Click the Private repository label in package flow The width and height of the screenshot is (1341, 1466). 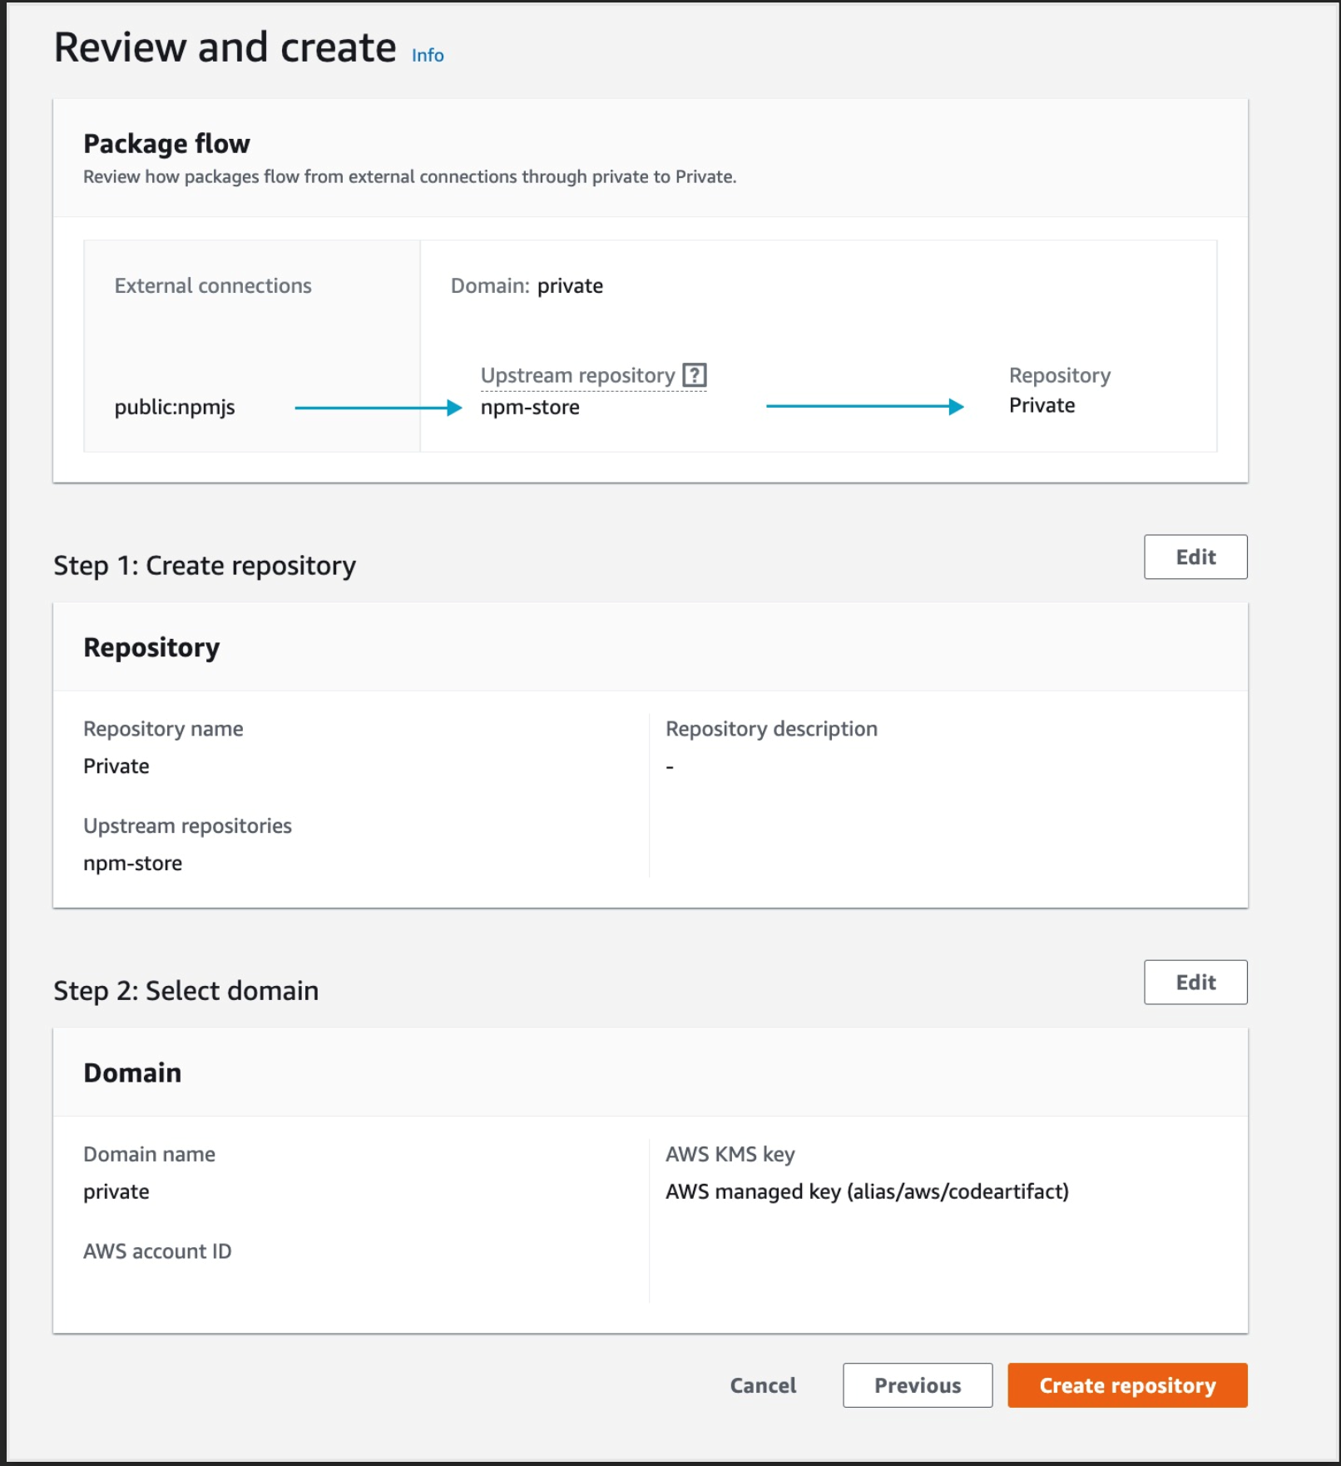point(1042,405)
